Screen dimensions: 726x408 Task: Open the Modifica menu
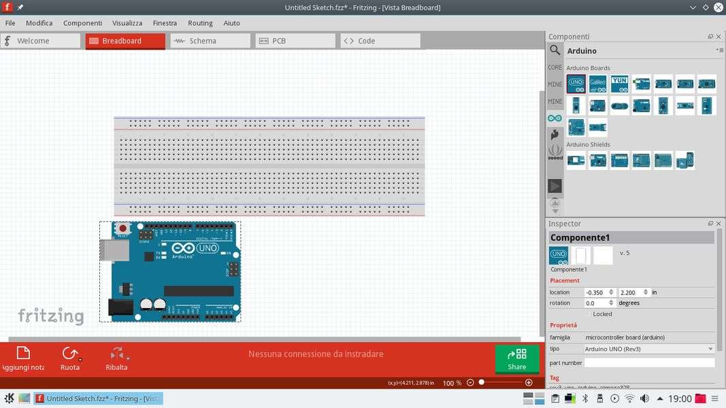click(39, 23)
